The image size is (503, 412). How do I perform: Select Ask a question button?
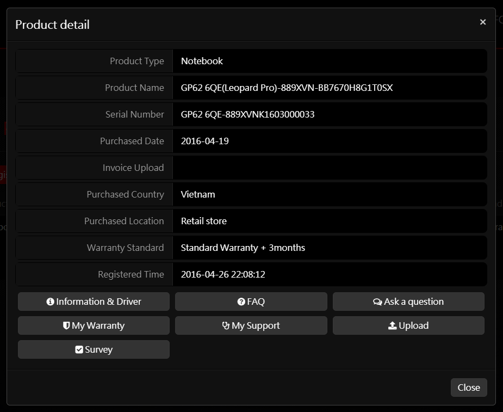tap(408, 301)
